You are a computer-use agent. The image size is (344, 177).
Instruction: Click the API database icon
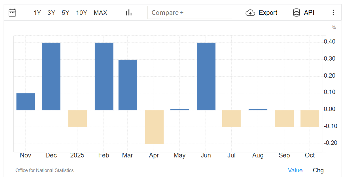pos(297,13)
